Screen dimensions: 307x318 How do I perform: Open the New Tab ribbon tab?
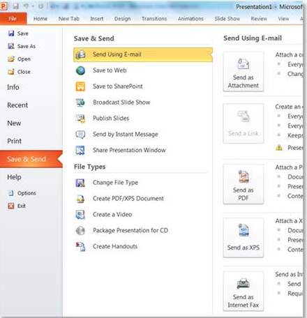69,19
